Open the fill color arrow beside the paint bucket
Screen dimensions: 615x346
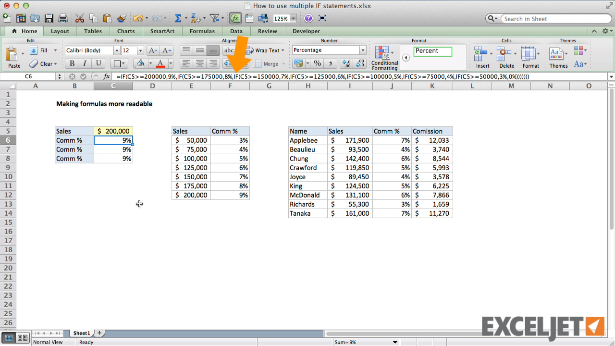(x=151, y=63)
